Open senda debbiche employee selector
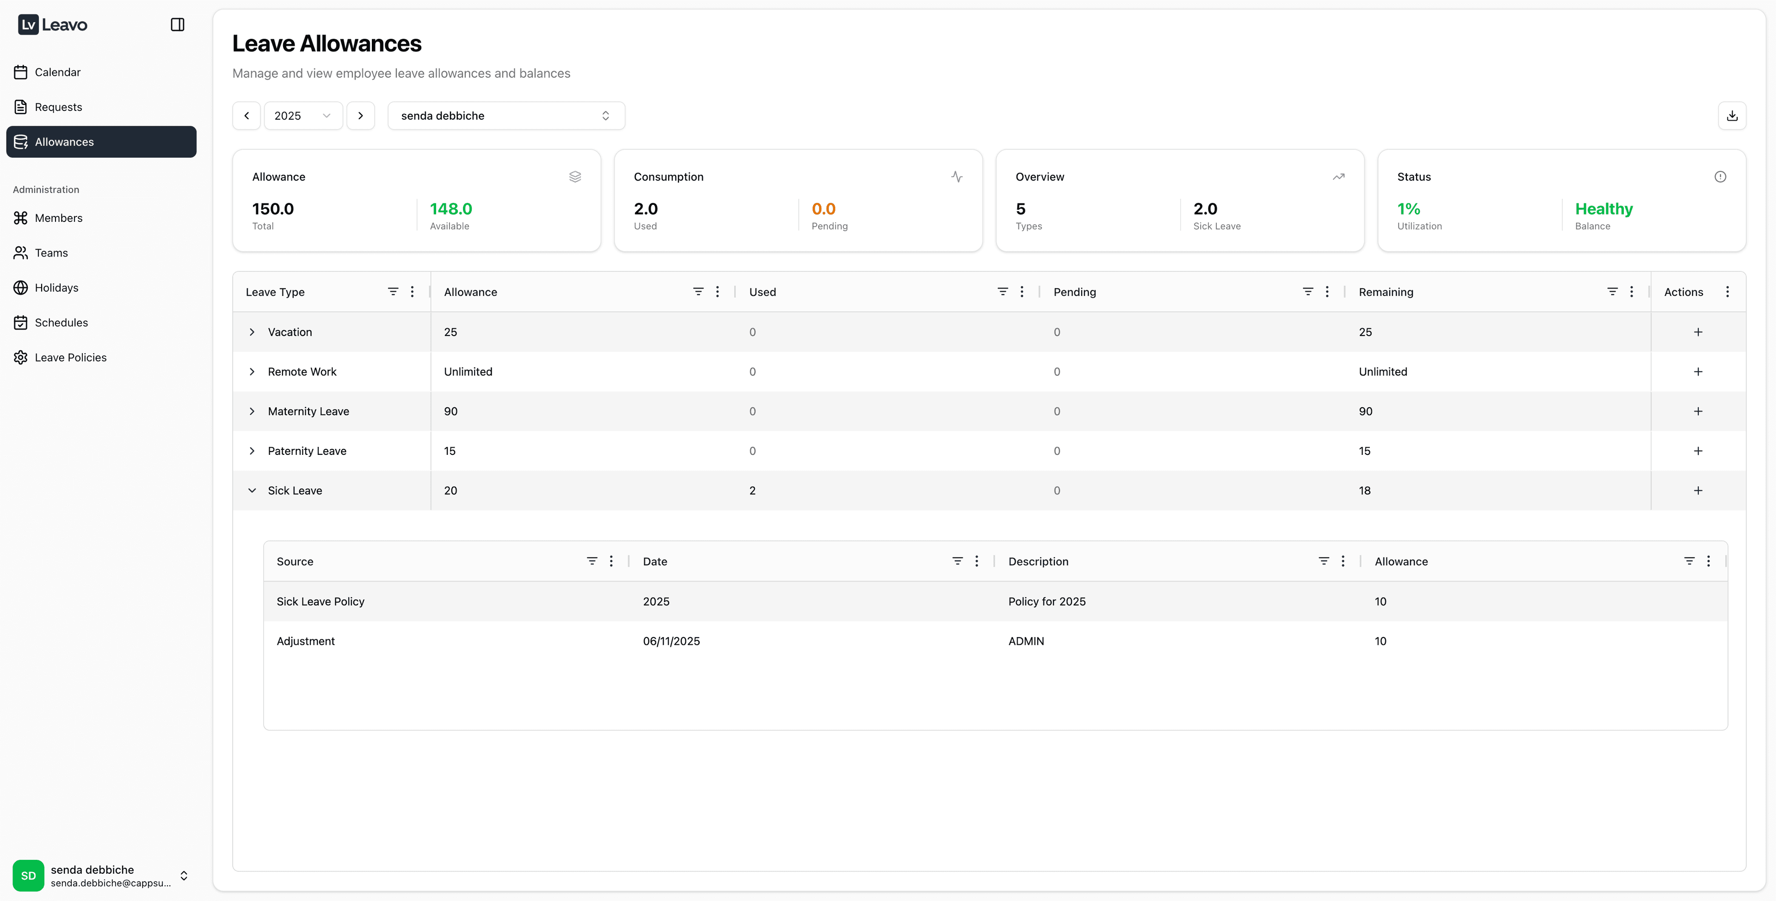 pos(506,116)
